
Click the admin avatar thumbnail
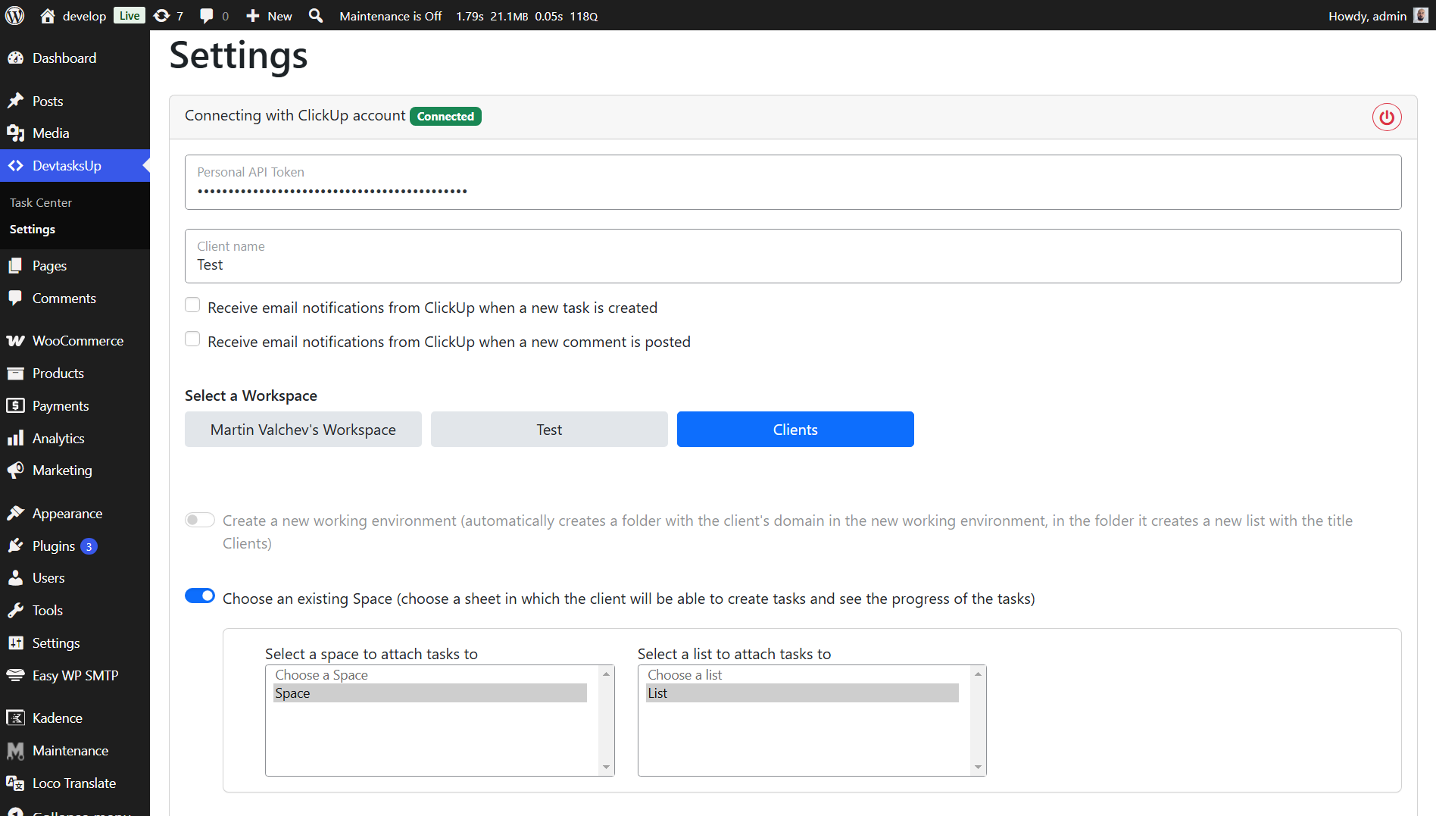pos(1421,15)
